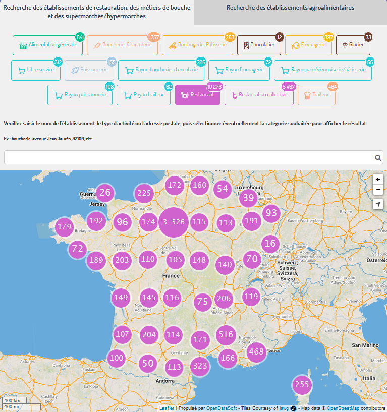Select the Traiteur category
The image size is (387, 412).
pos(316,95)
